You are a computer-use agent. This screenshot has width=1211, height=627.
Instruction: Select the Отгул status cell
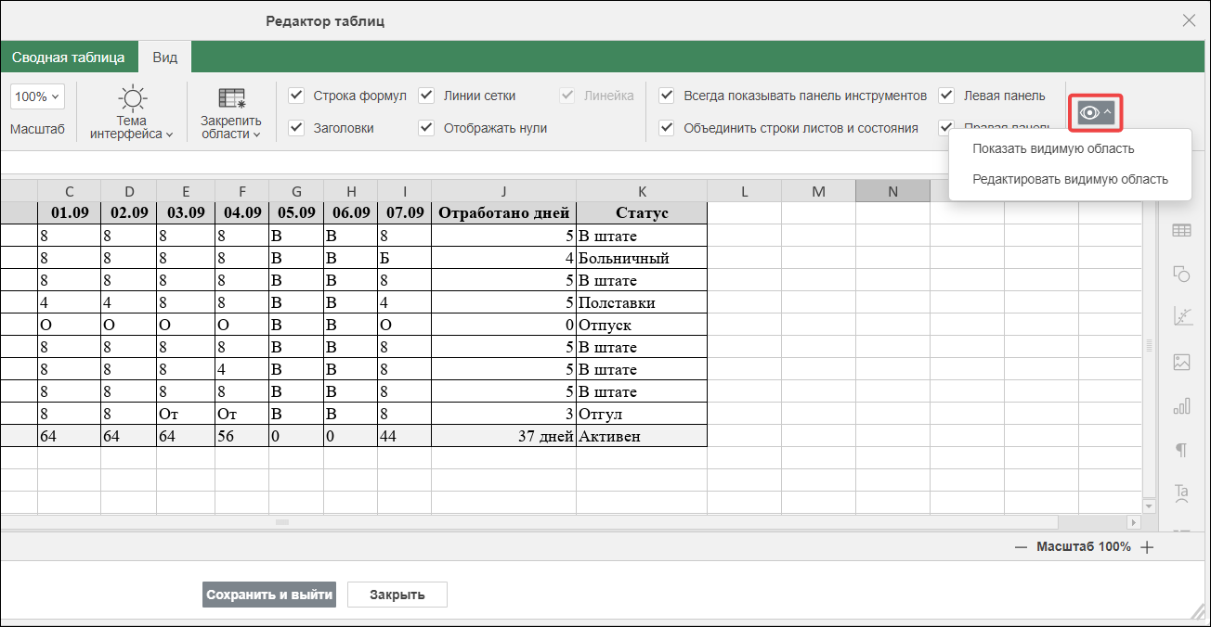tap(642, 414)
